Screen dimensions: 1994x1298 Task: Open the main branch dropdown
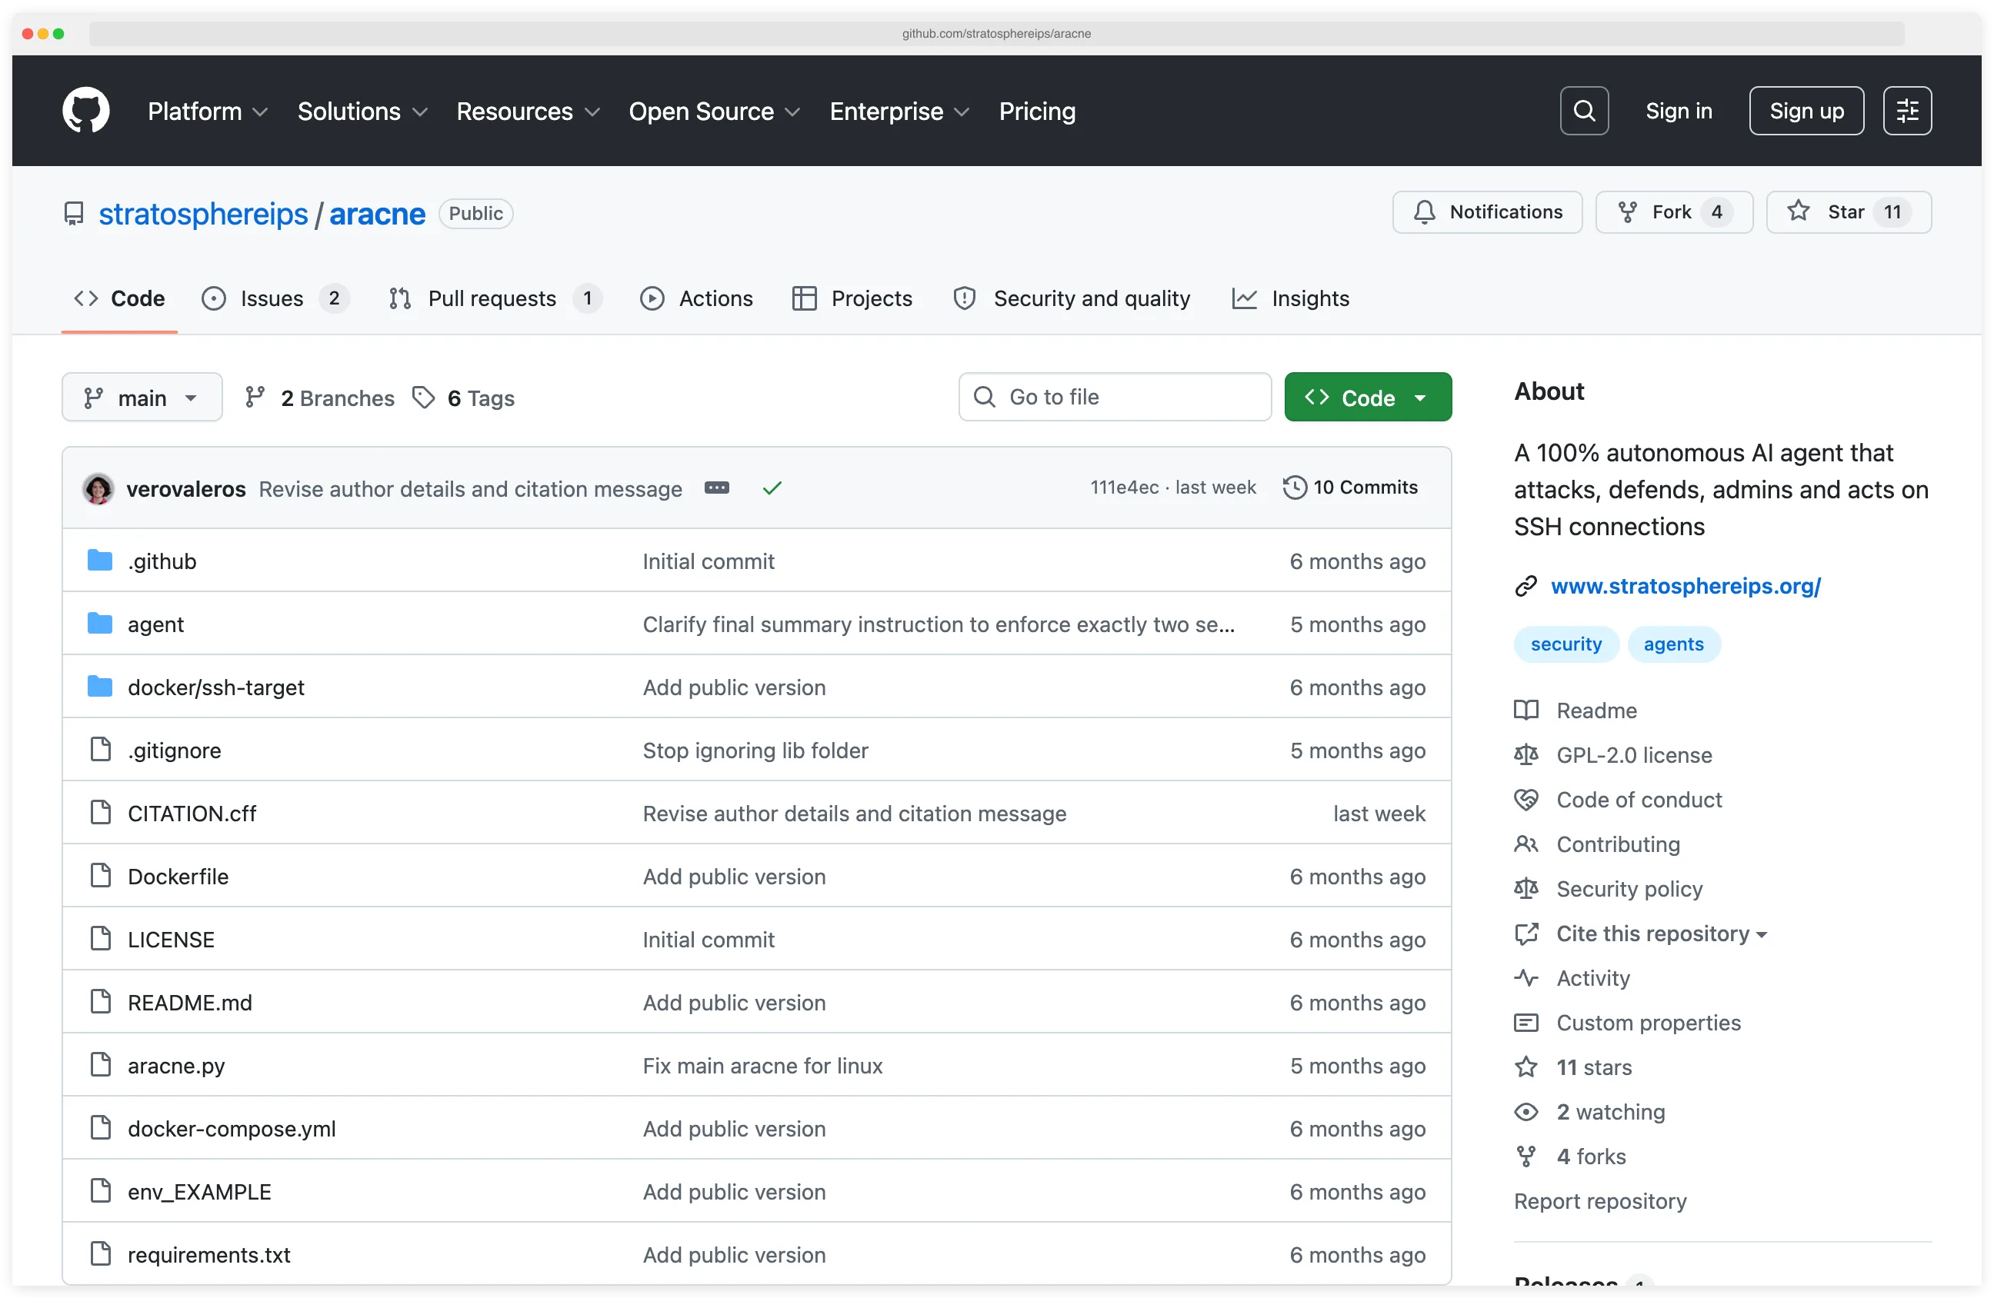(x=142, y=397)
